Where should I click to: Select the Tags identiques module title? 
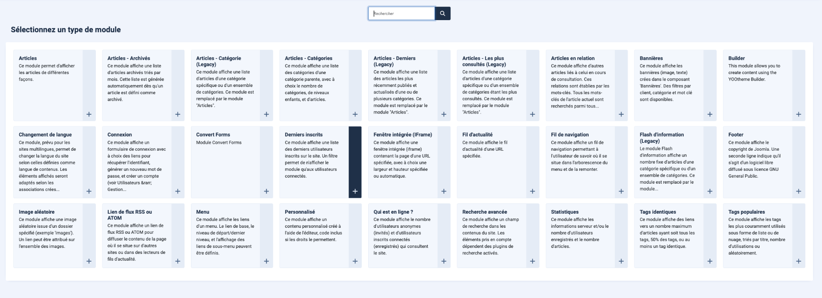click(x=658, y=212)
